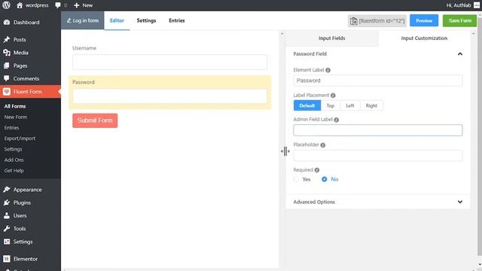Screen dimensions: 482x271
Task: Click the user avatar next to Hi, Authlab
Action: point(477,5)
